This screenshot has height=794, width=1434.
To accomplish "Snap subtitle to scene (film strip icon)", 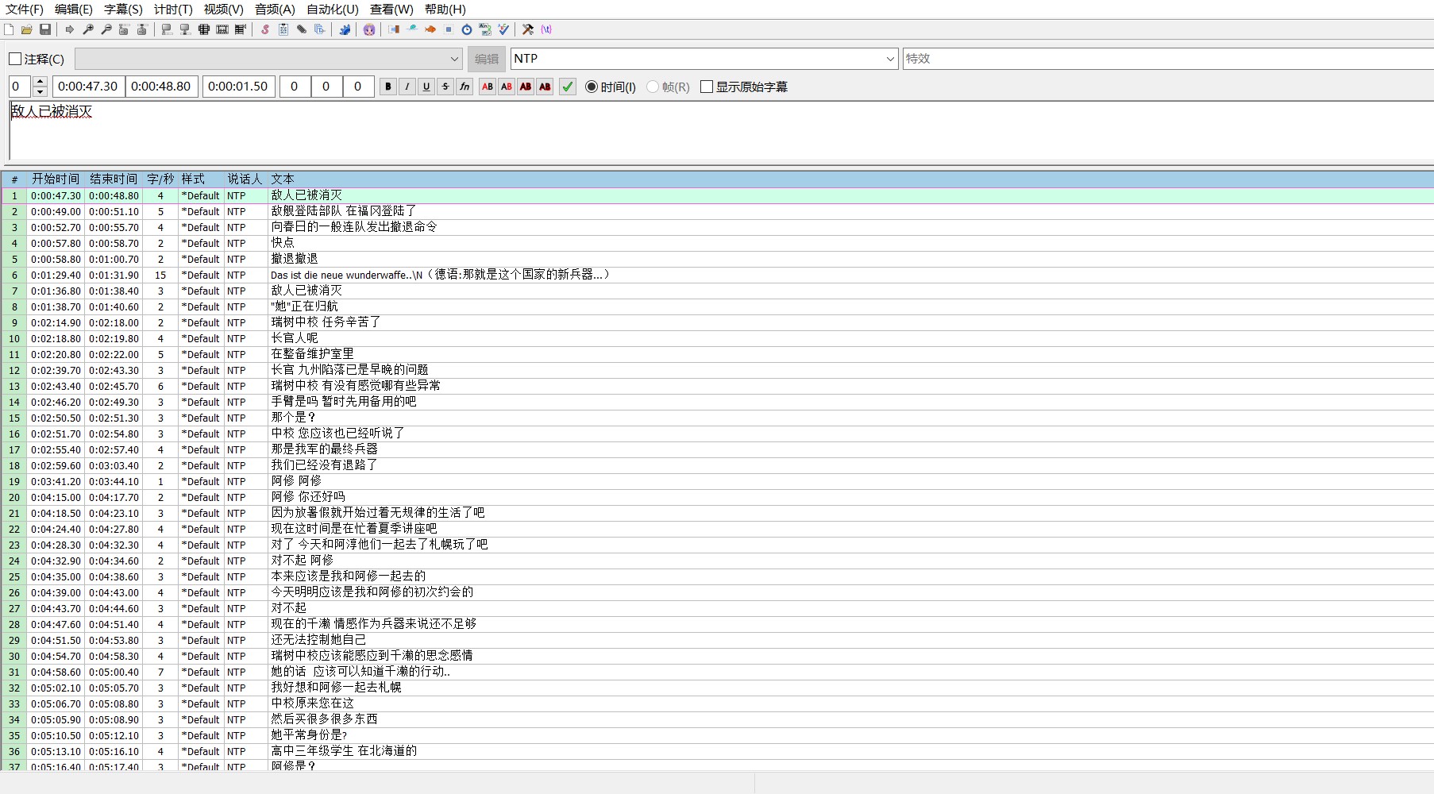I will tap(222, 29).
